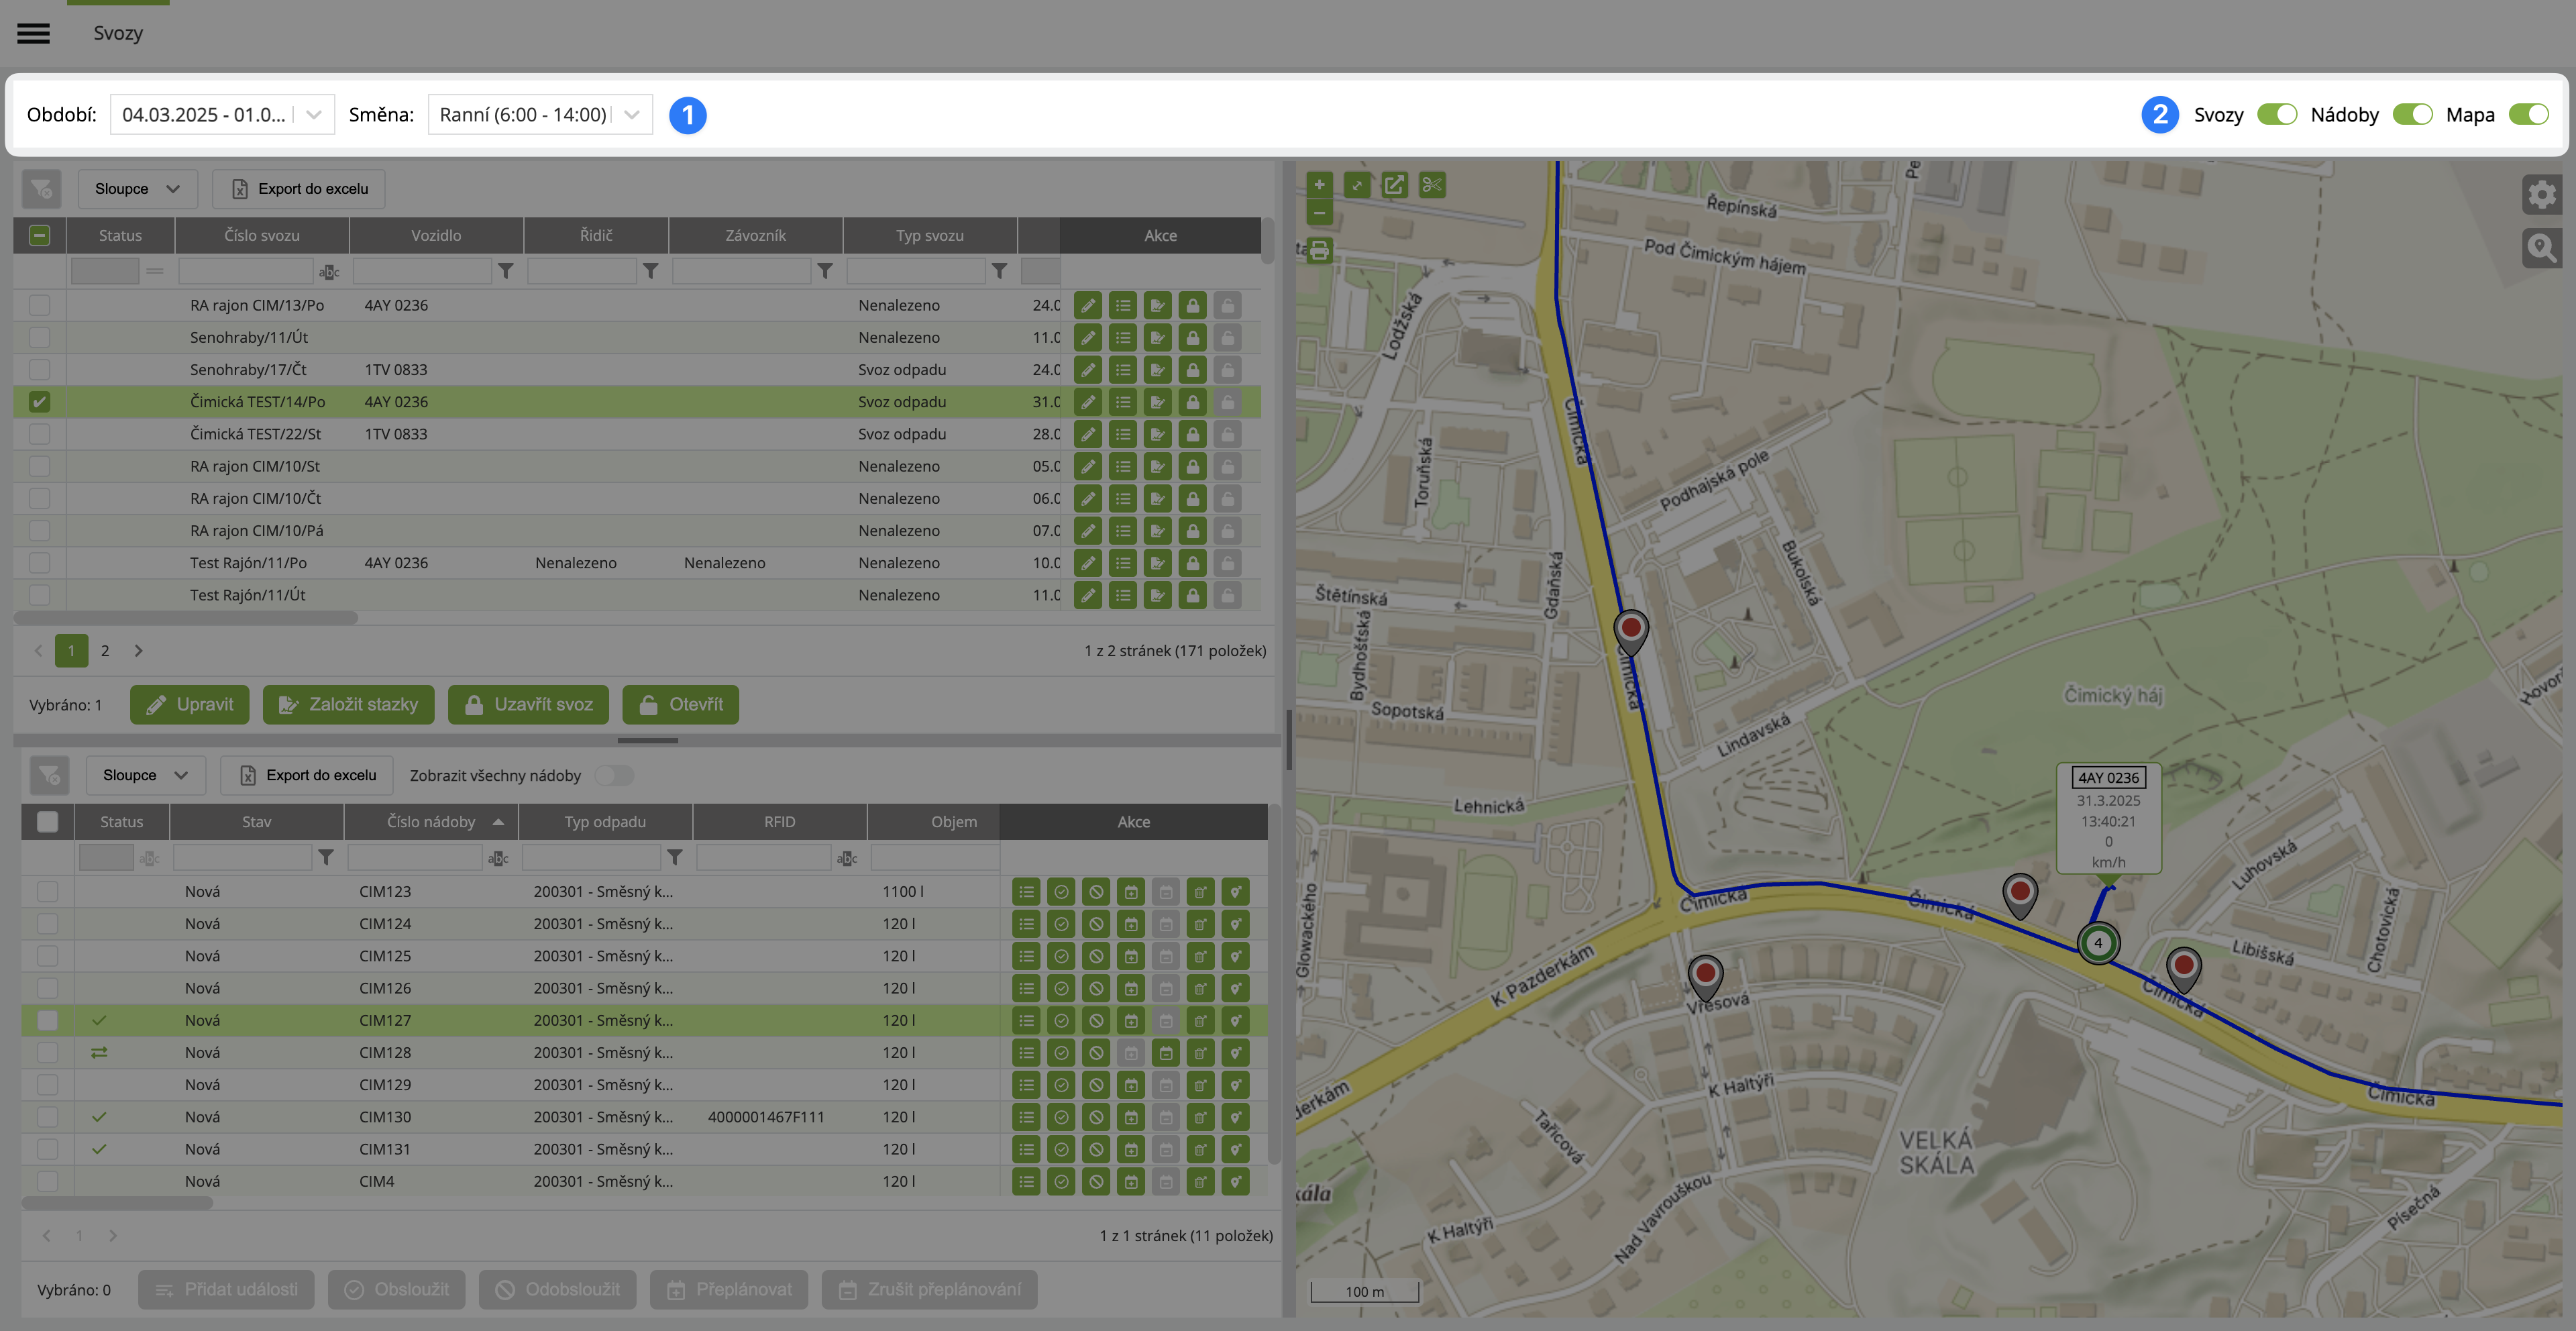This screenshot has height=1331, width=2576.
Task: Click the top Export do excelu button
Action: (299, 189)
